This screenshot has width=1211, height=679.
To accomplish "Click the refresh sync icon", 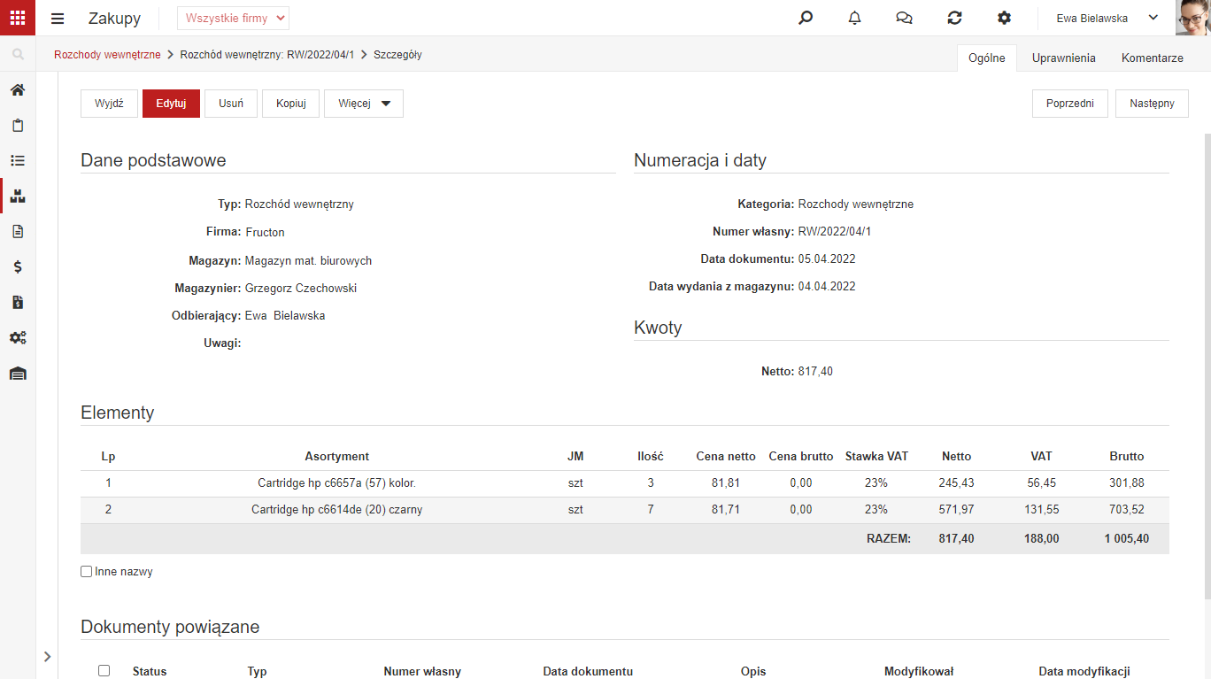I will point(954,18).
